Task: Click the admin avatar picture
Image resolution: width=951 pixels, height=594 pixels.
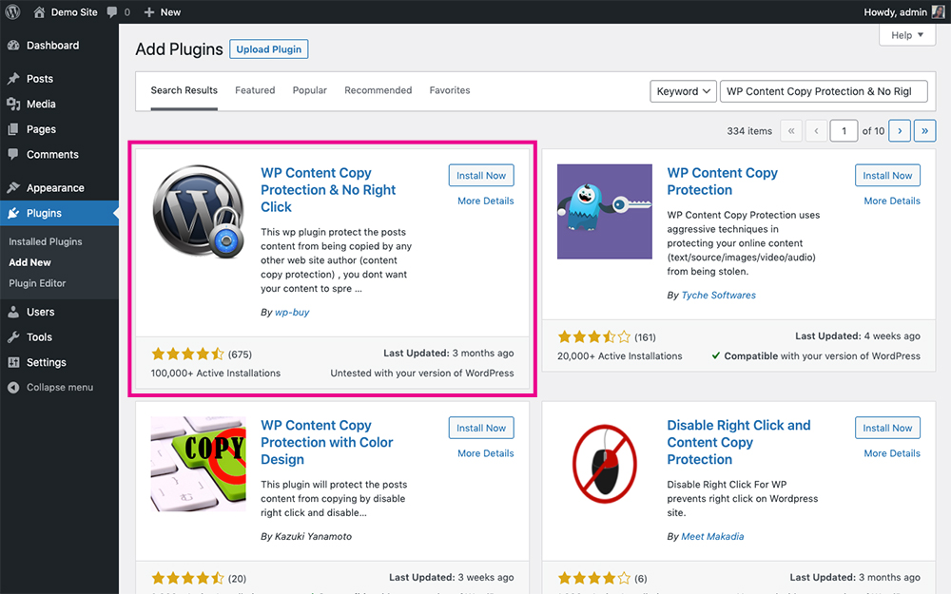Action: point(938,12)
